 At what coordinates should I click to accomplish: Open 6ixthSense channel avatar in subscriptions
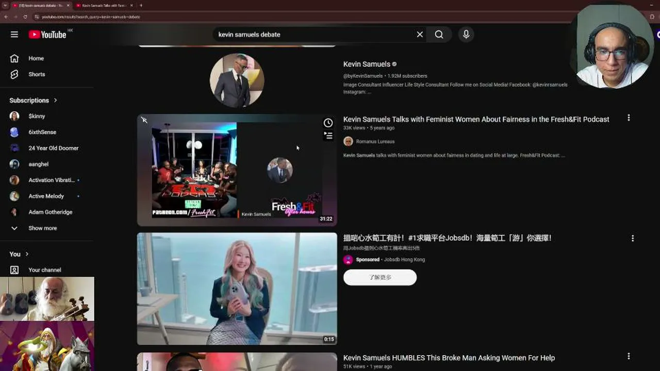[14, 132]
